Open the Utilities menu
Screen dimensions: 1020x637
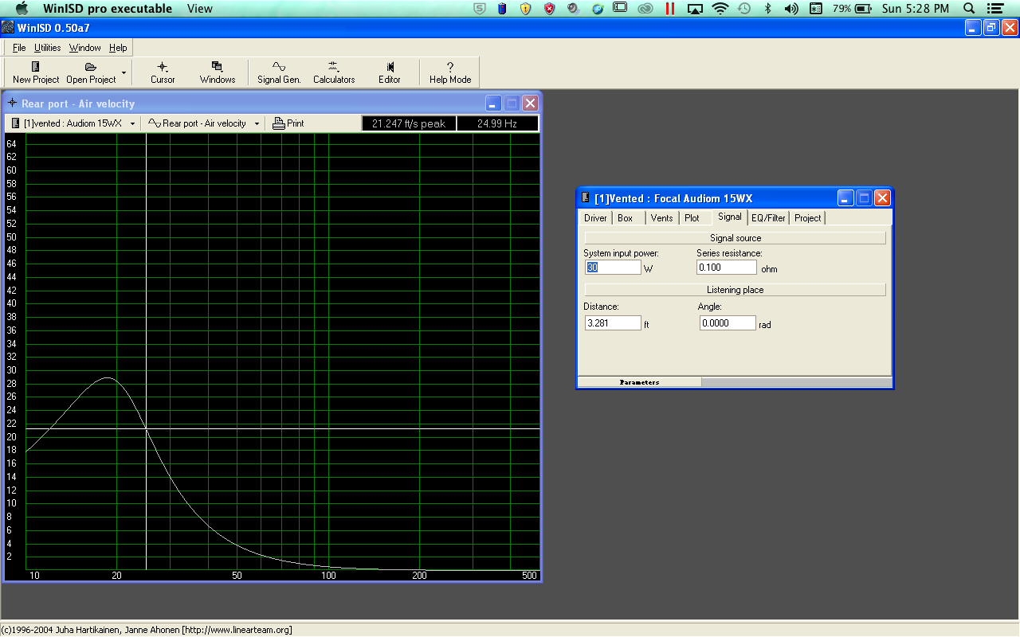[x=48, y=48]
